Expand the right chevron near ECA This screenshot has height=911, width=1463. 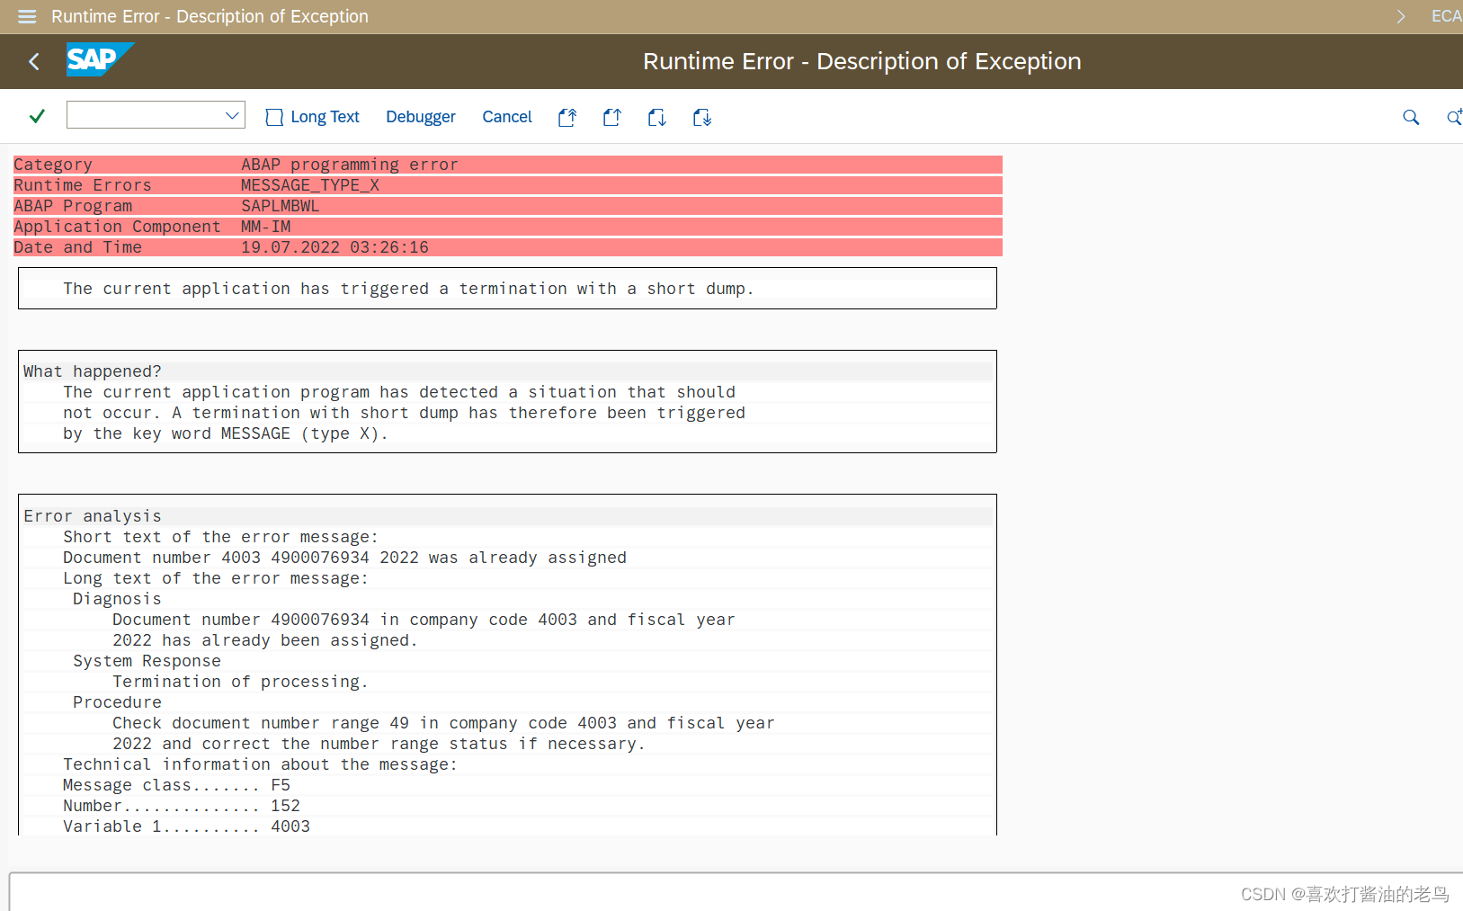pos(1400,16)
